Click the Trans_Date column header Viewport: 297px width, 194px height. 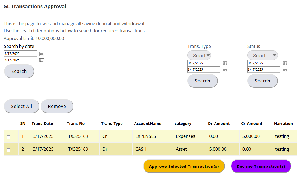coord(42,124)
